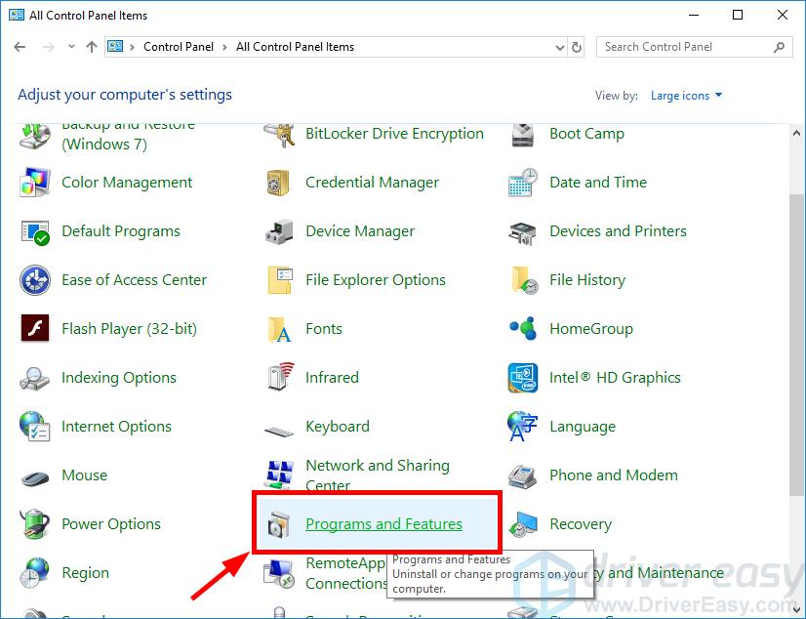Open the Color Management icon
The width and height of the screenshot is (806, 619).
[35, 183]
